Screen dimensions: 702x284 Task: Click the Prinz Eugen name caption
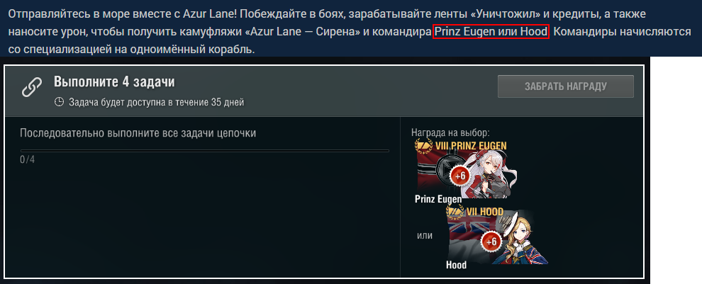click(438, 199)
